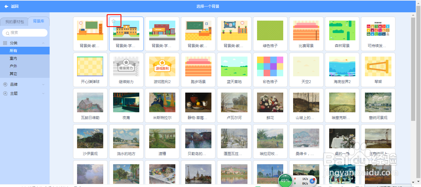Select the 天空2 background
Image resolution: width=421 pixels, height=187 pixels.
(x=306, y=70)
